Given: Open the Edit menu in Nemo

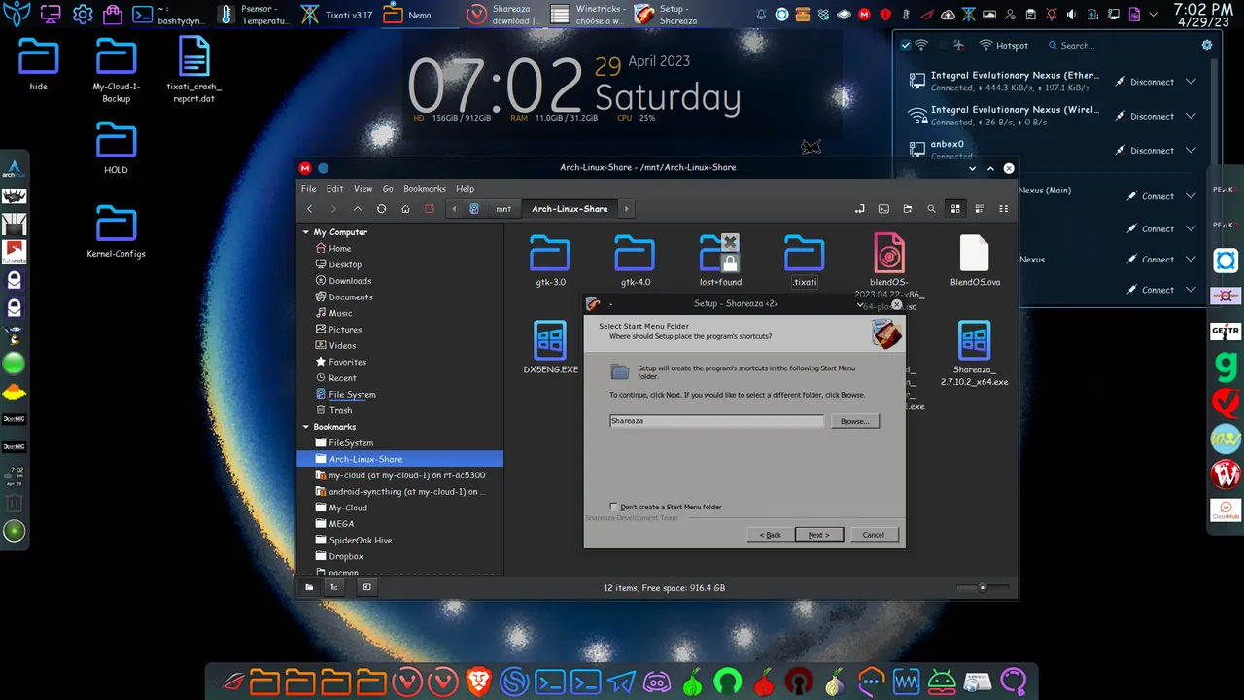Looking at the screenshot, I should [x=334, y=189].
